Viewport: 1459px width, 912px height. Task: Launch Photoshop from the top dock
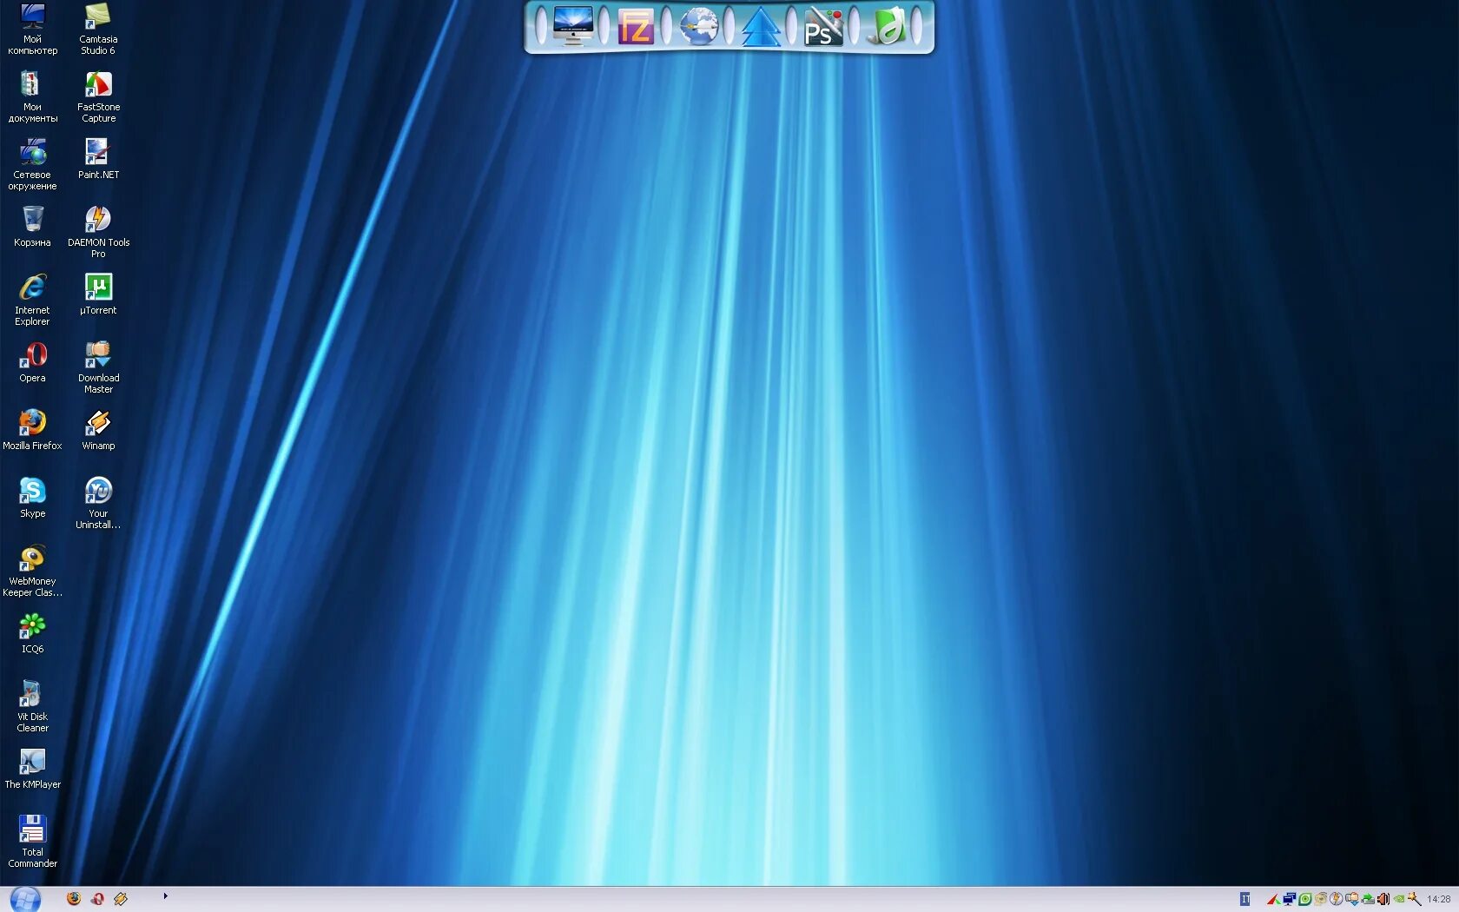pyautogui.click(x=823, y=27)
